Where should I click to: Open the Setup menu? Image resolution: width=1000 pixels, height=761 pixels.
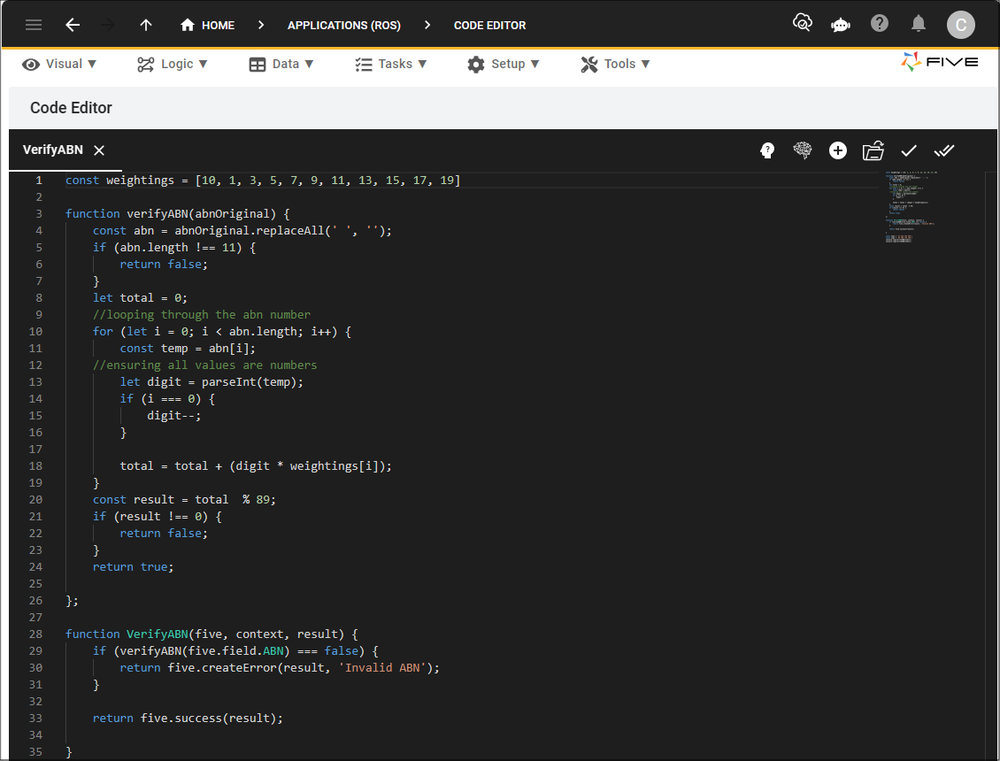coord(504,64)
